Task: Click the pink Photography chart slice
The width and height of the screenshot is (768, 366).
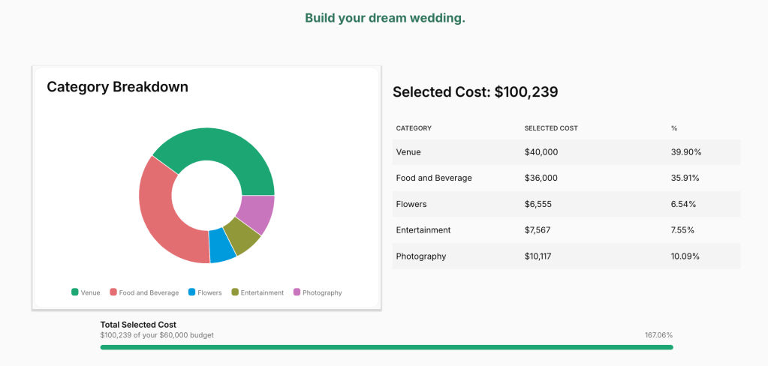Action: click(256, 212)
